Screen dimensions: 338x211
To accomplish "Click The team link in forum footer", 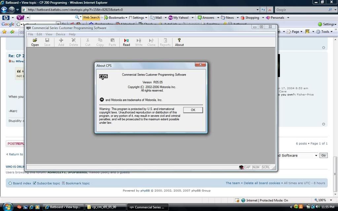I will [233, 183].
